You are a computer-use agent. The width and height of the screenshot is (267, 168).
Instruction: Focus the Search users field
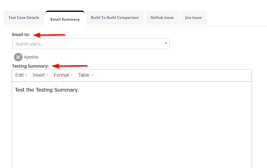[x=88, y=44]
